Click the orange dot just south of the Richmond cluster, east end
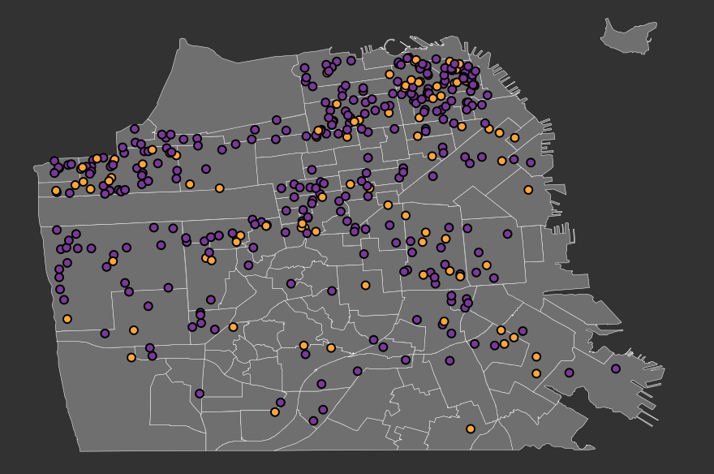Image resolution: width=714 pixels, height=474 pixels. (x=220, y=188)
